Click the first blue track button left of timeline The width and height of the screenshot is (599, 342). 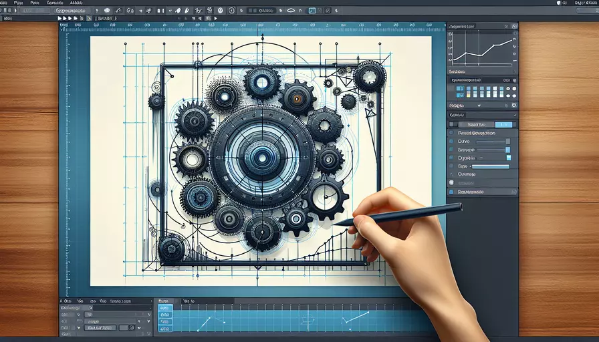[165, 308]
